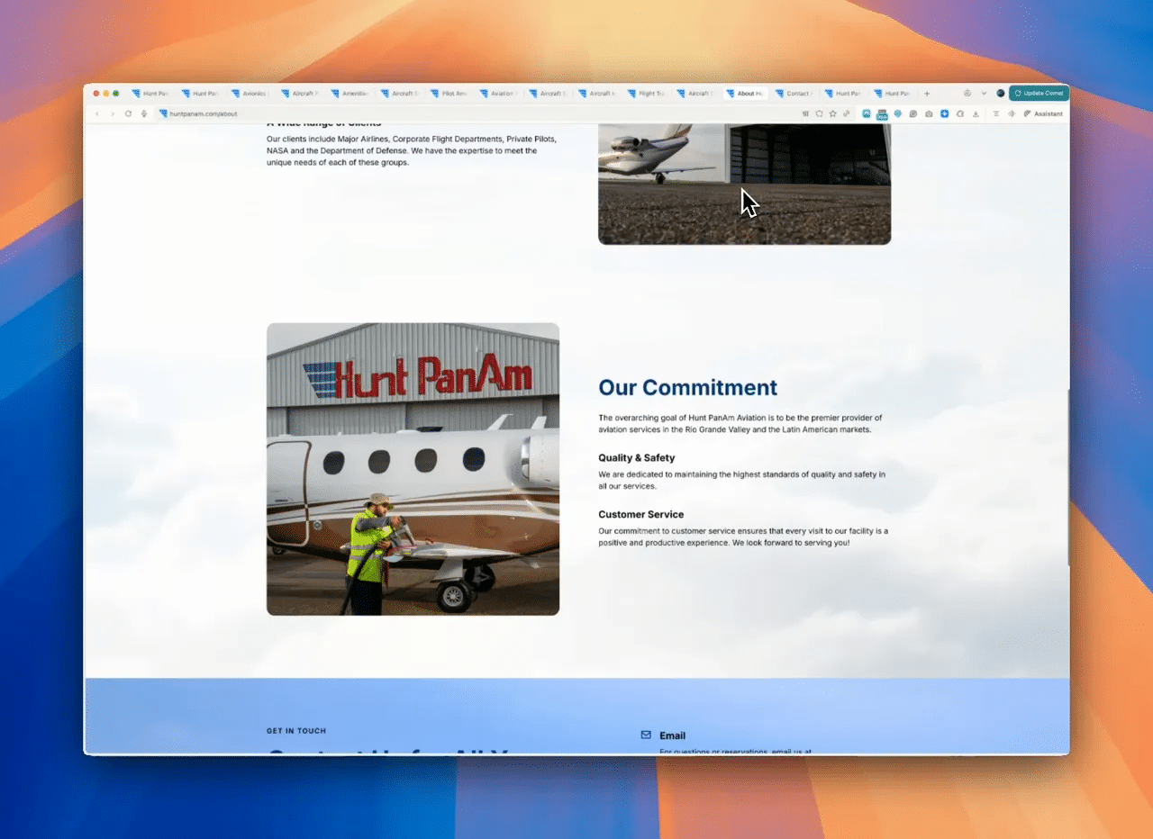Navigate back using the back arrow
The width and height of the screenshot is (1153, 839).
pos(96,113)
